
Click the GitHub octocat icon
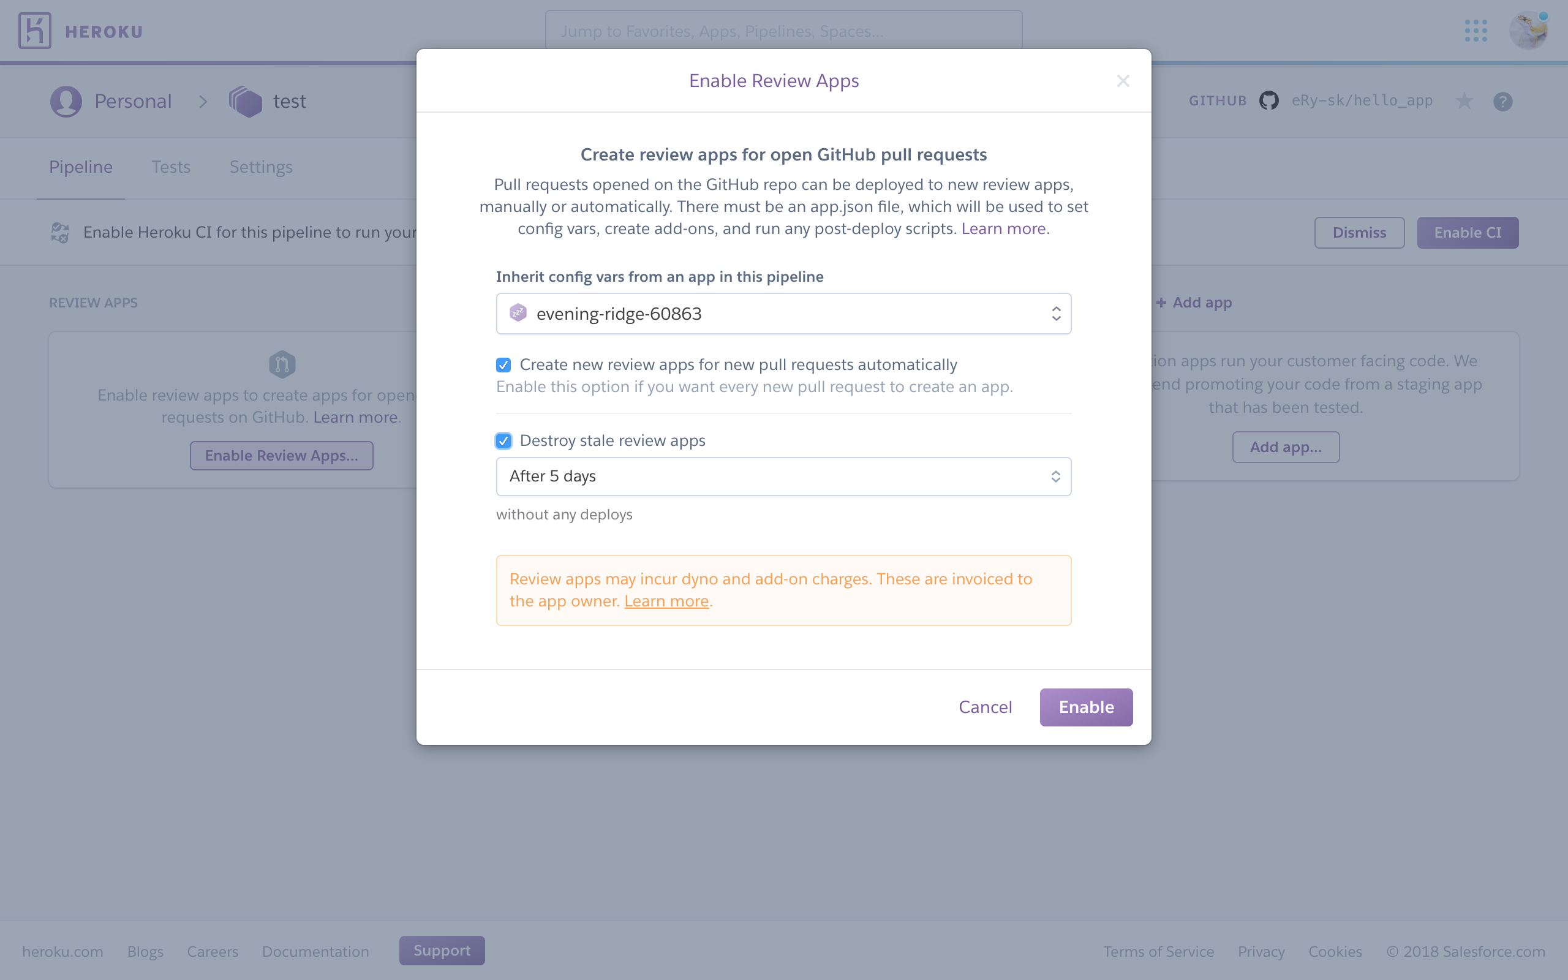click(1268, 101)
